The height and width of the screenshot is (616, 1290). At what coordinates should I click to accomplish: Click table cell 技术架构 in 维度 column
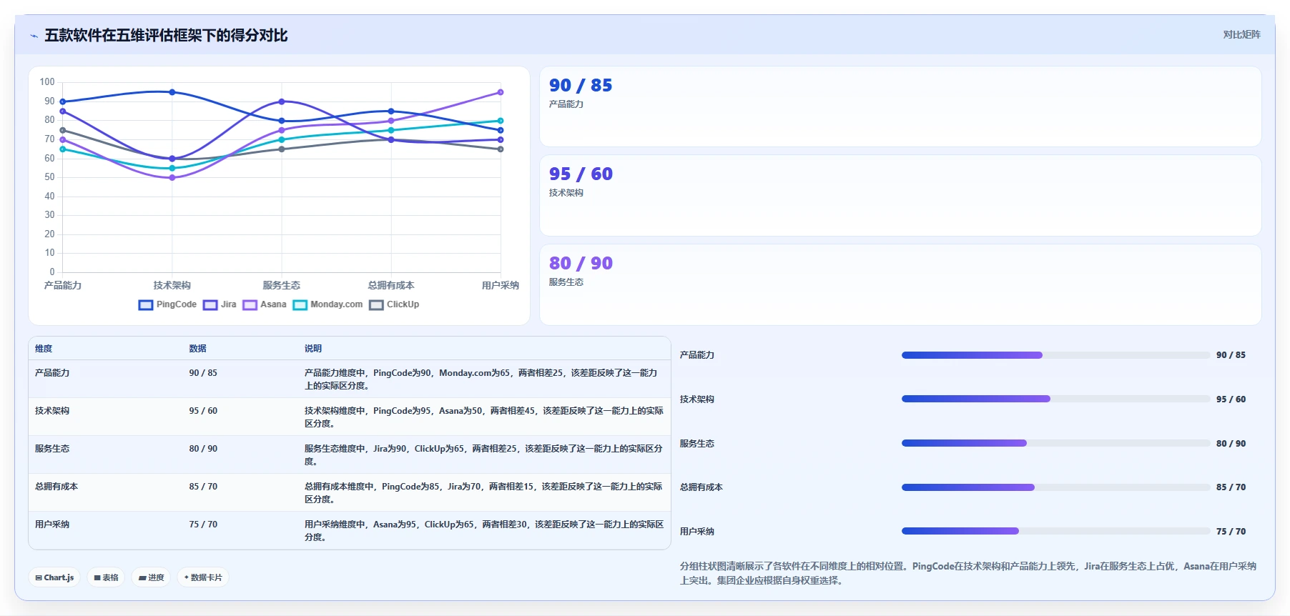pyautogui.click(x=52, y=411)
